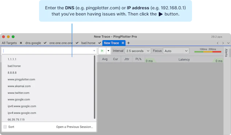Expand the target address history dropdown arrow
Viewport: 231px width, 135px height.
(x=94, y=51)
